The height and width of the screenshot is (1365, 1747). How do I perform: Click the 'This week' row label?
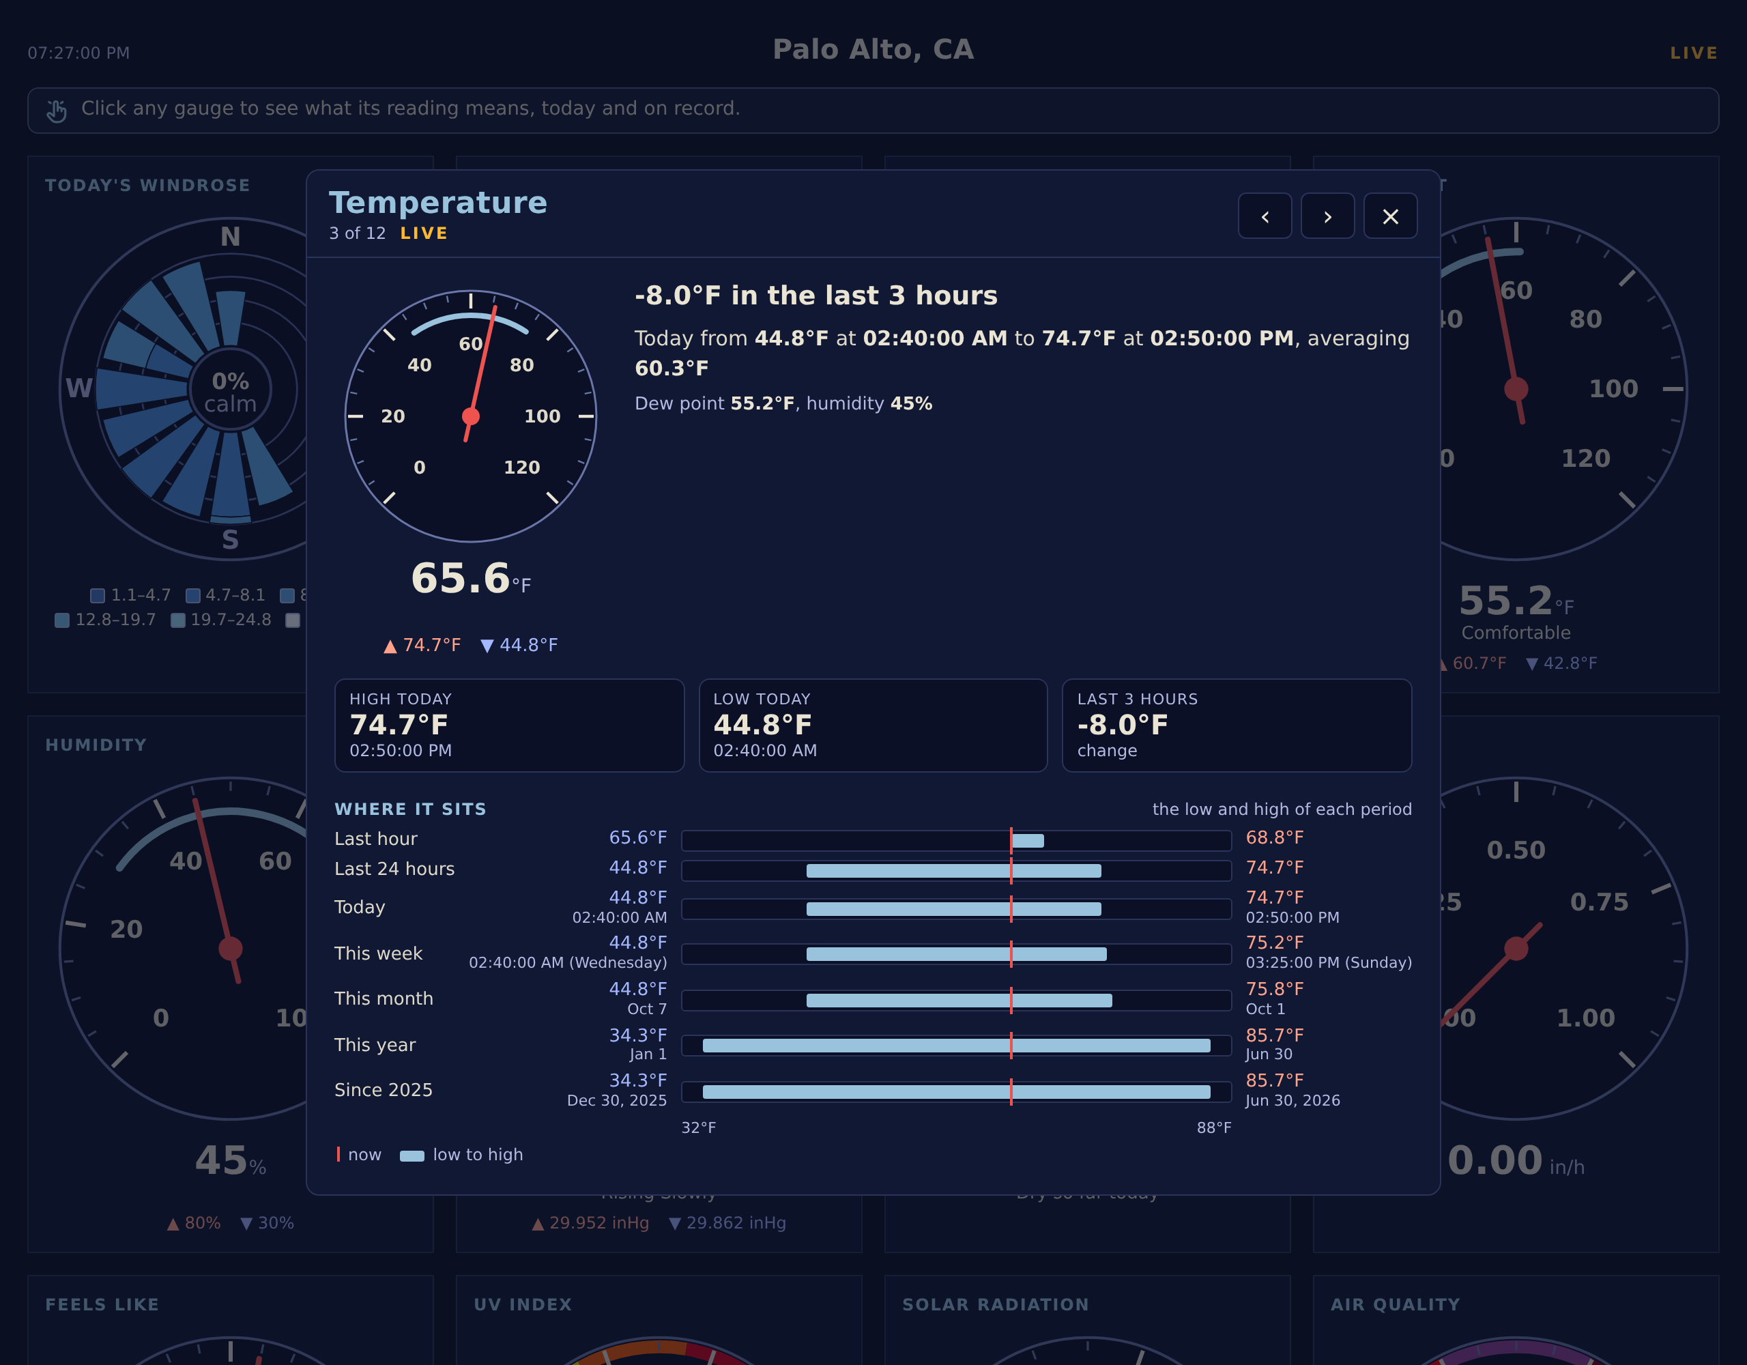(378, 953)
